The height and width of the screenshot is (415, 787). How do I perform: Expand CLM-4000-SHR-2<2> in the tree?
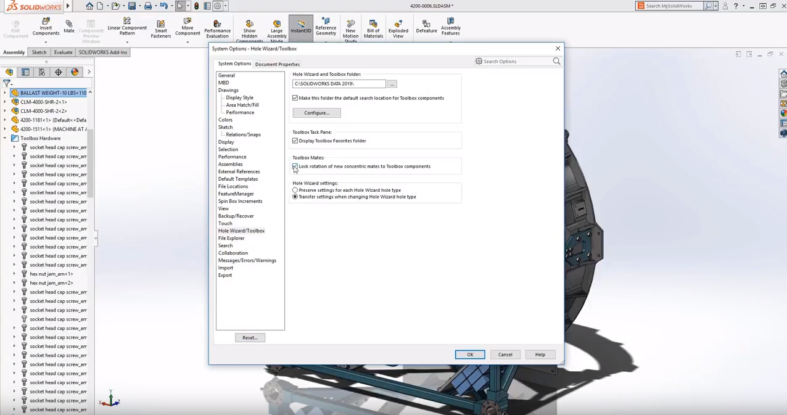coord(5,111)
